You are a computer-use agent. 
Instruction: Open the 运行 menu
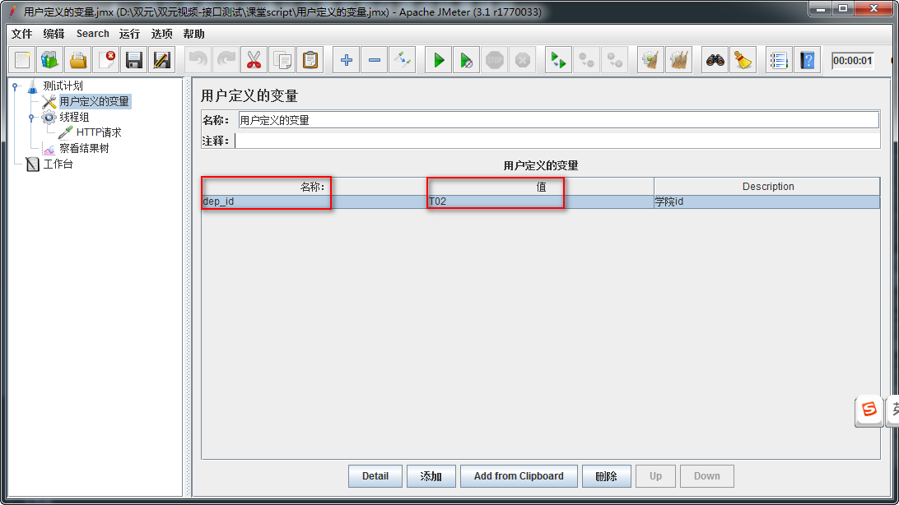(x=129, y=34)
